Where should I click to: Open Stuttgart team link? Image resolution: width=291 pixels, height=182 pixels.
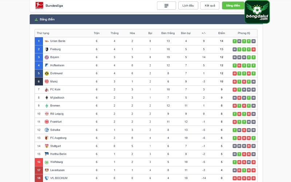(56, 146)
